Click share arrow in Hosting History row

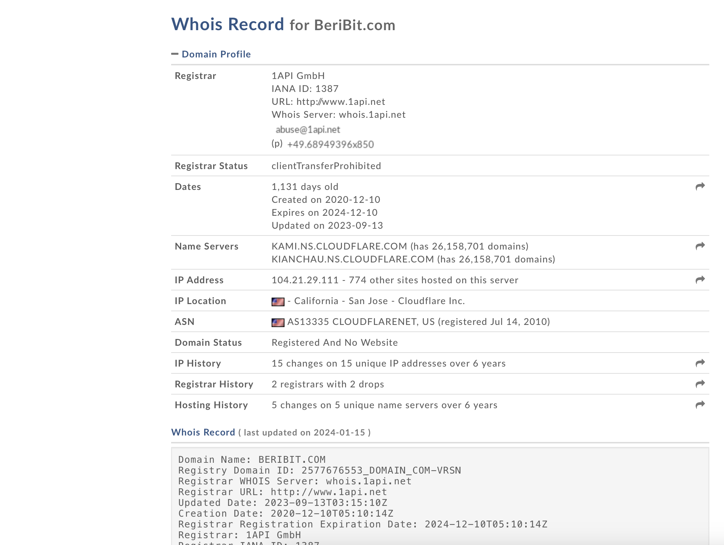[700, 405]
